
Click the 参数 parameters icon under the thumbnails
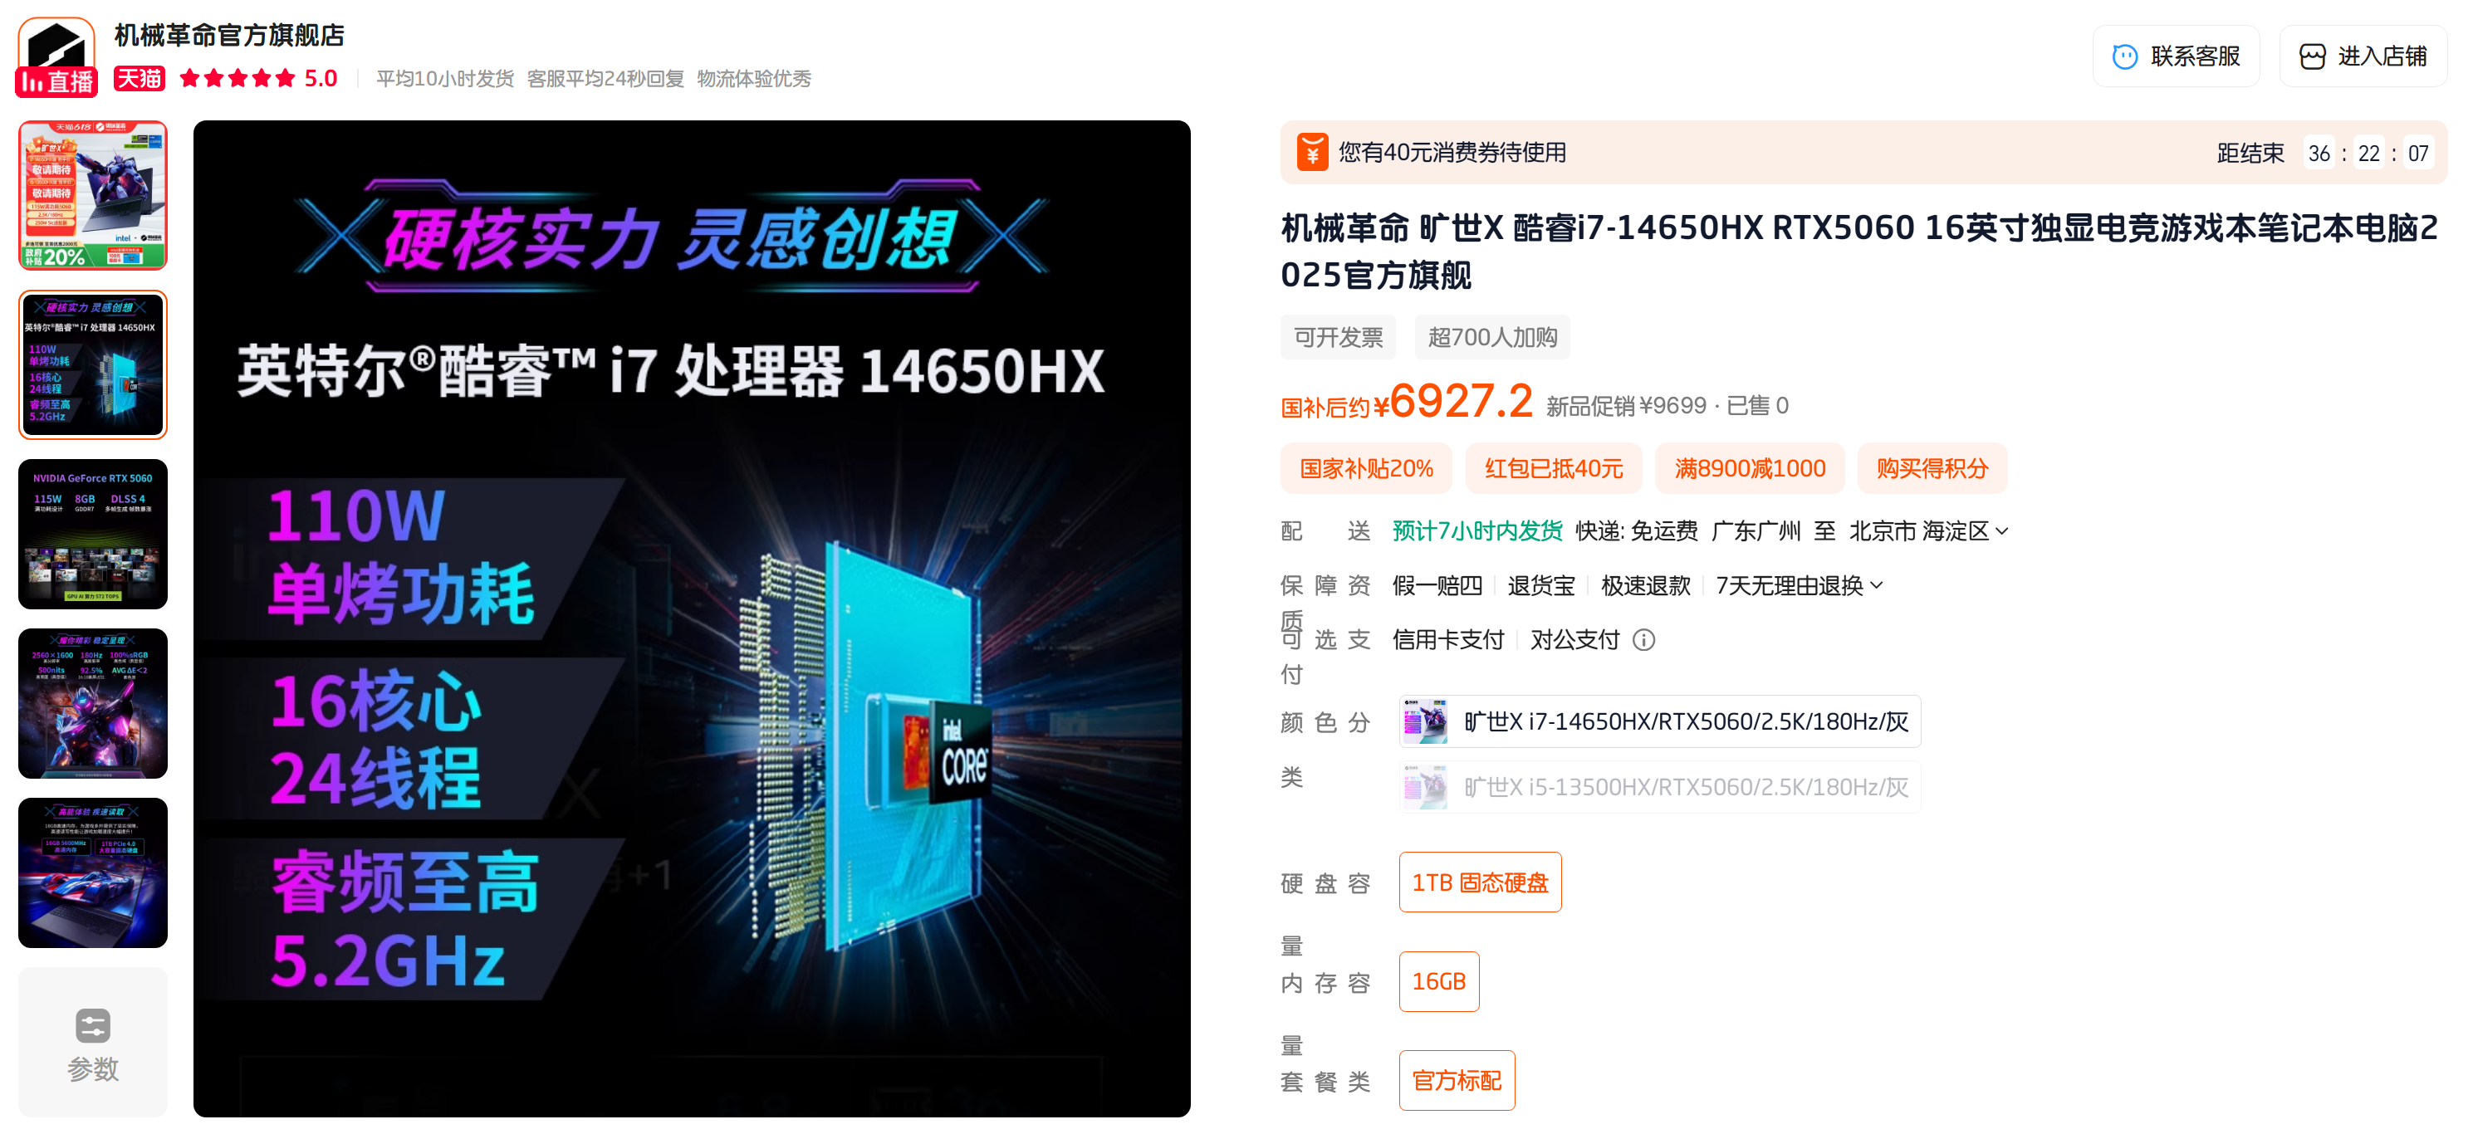click(x=93, y=1025)
